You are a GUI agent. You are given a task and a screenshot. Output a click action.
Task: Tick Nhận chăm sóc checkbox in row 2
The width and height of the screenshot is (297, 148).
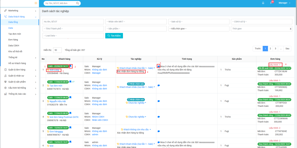pyautogui.click(x=128, y=84)
